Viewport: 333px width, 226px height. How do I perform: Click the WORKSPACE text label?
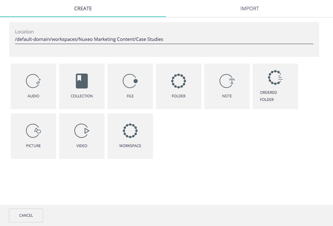click(130, 146)
